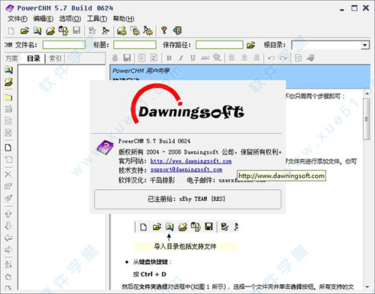
Task: Open the http://www.dawningsoft.com link
Action: pos(190,161)
